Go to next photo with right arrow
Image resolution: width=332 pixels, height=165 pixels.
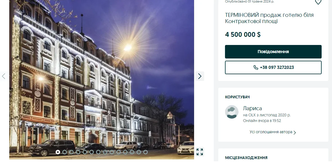click(x=200, y=76)
